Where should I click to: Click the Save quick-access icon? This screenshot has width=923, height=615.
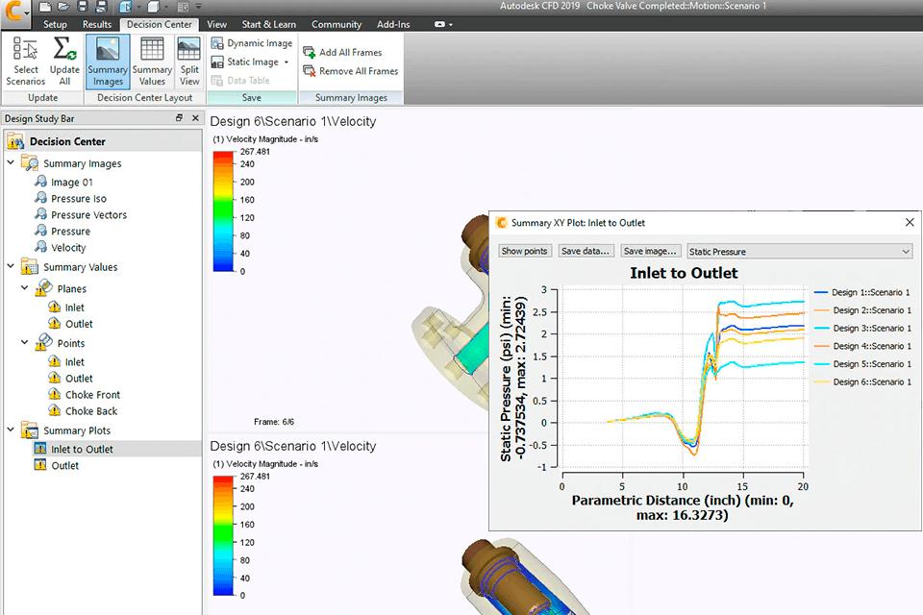point(83,7)
